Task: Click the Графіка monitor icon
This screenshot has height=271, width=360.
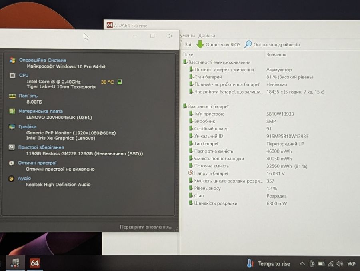Action: 12,127
